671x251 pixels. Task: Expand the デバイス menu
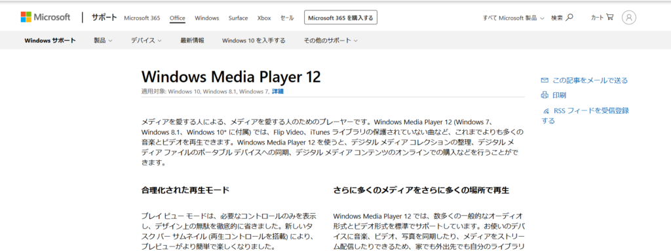(x=146, y=41)
